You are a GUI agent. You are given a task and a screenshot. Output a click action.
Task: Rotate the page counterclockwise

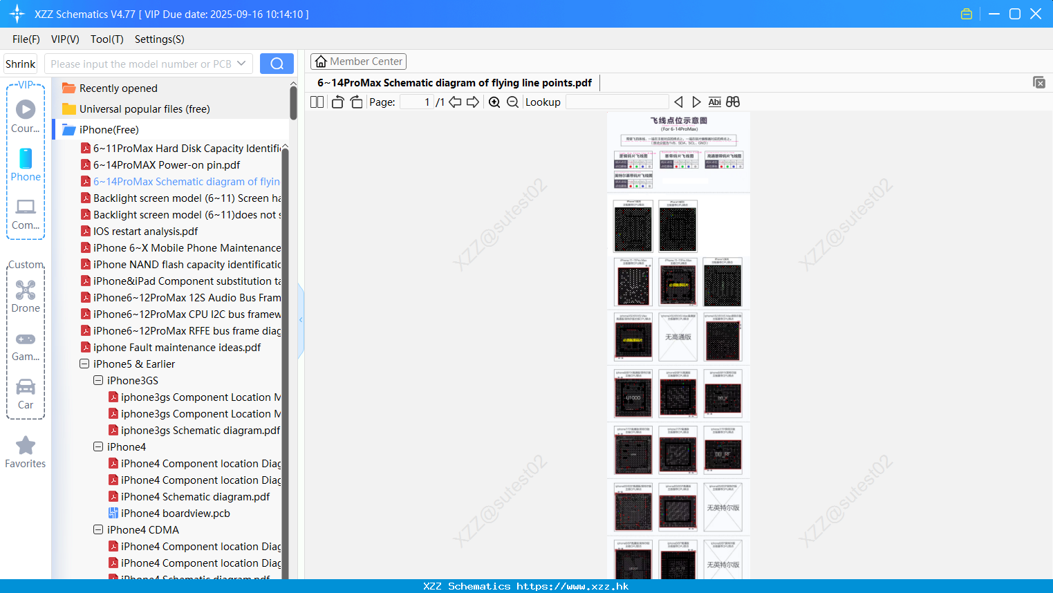(x=337, y=102)
